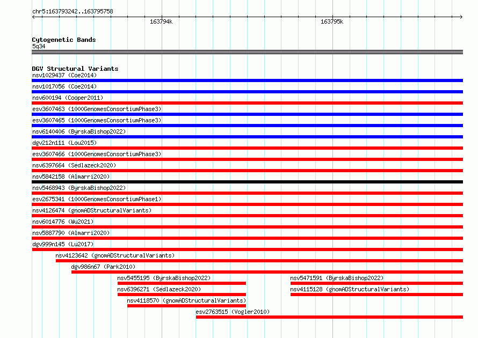Click the 163794k ruler position label

161,21
